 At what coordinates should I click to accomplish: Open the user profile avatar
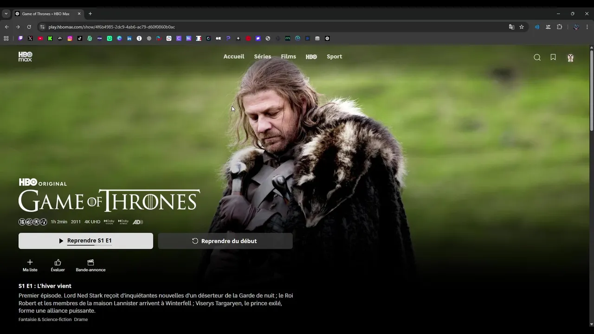[x=570, y=58]
